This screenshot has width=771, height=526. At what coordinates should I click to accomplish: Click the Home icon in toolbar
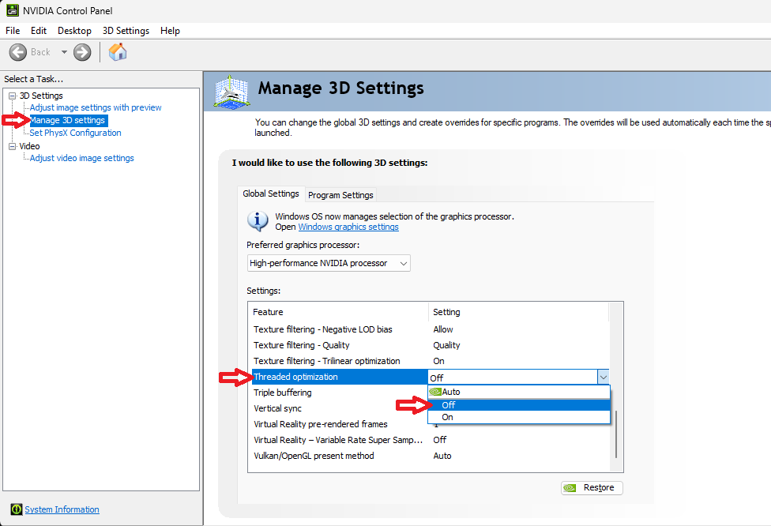point(118,52)
